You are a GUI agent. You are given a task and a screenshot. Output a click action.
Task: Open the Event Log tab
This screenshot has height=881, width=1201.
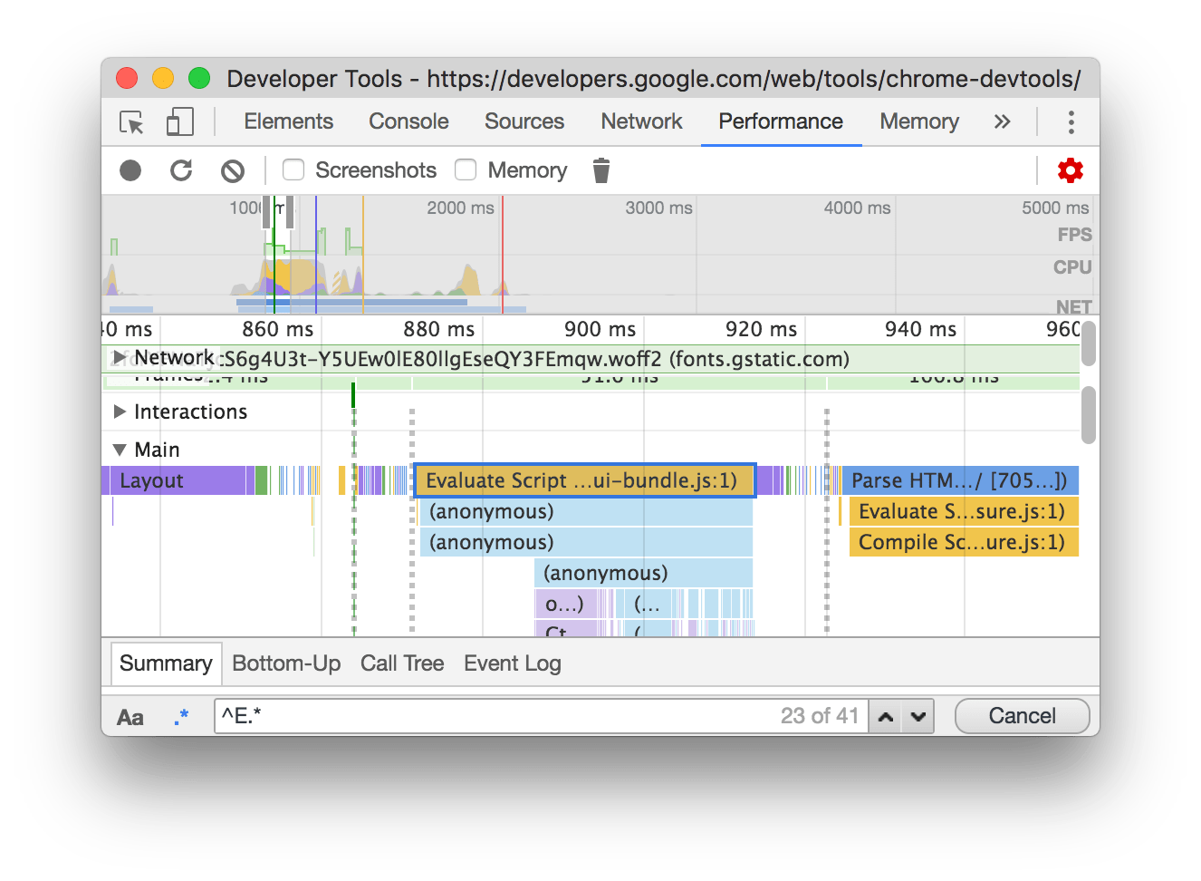pyautogui.click(x=512, y=663)
